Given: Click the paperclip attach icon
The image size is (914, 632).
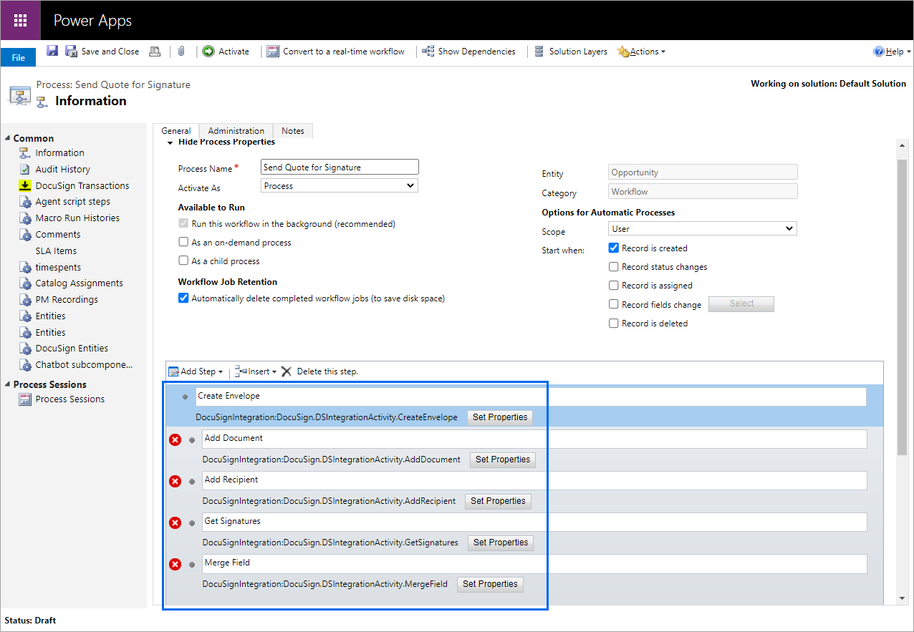Looking at the screenshot, I should click(181, 51).
